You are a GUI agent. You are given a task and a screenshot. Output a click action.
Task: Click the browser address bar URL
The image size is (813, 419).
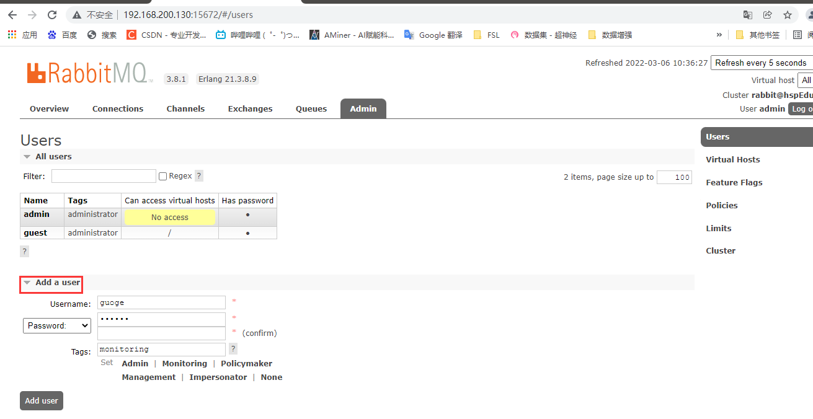pos(188,15)
